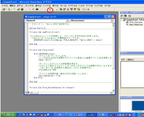Click 'Private Sub Form_Load()' code line
The height and width of the screenshot is (117, 144).
pos(42,50)
